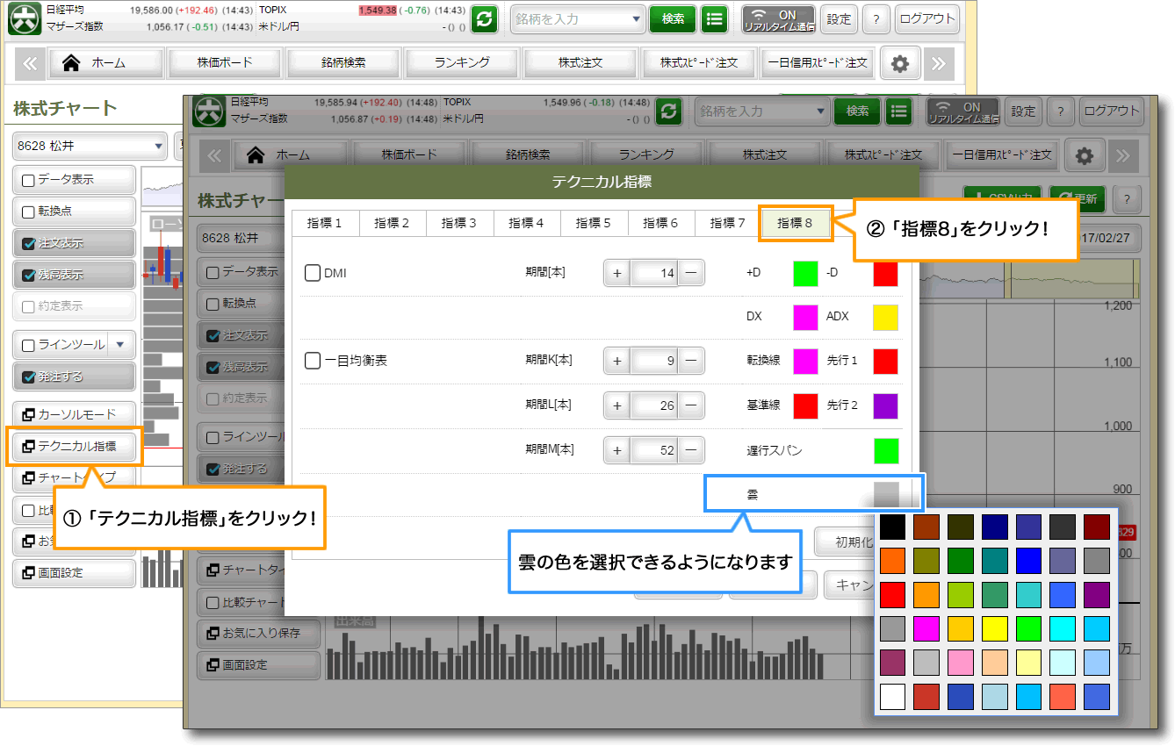Expand the 銘柄を入力 combo box arrow
Viewport: 1175px width, 746px height.
point(637,18)
